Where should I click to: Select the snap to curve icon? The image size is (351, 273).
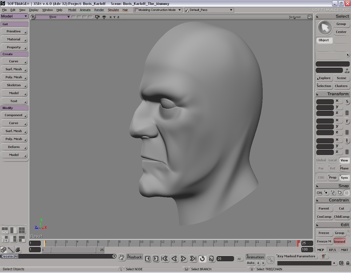[x=333, y=193]
